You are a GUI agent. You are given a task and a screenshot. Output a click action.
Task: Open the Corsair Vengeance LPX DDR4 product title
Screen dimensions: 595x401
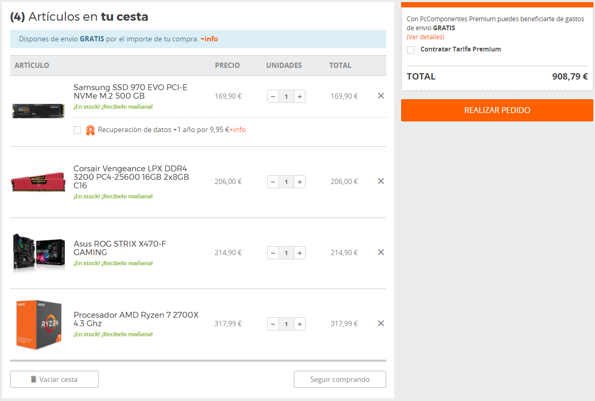131,177
